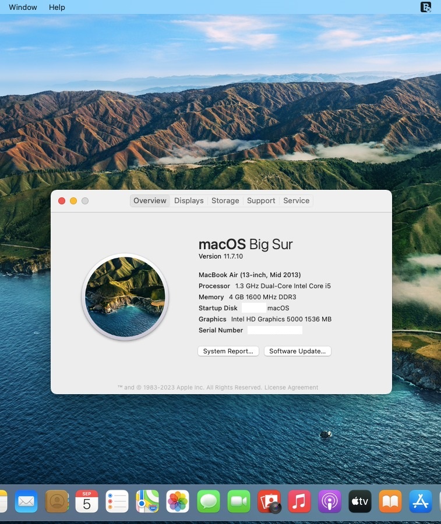Minimize the About This Mac window
Image resolution: width=441 pixels, height=524 pixels.
pyautogui.click(x=73, y=201)
